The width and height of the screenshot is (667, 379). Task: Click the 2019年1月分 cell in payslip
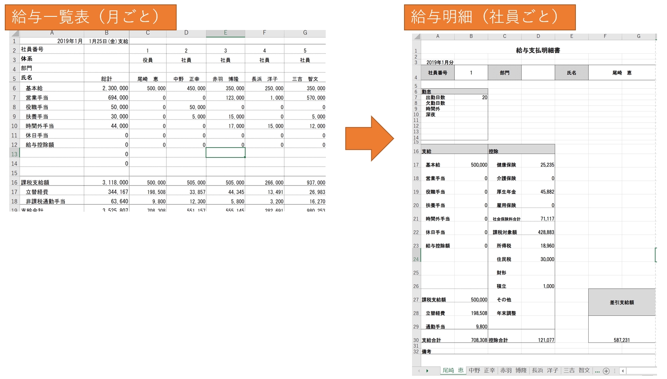[440, 62]
